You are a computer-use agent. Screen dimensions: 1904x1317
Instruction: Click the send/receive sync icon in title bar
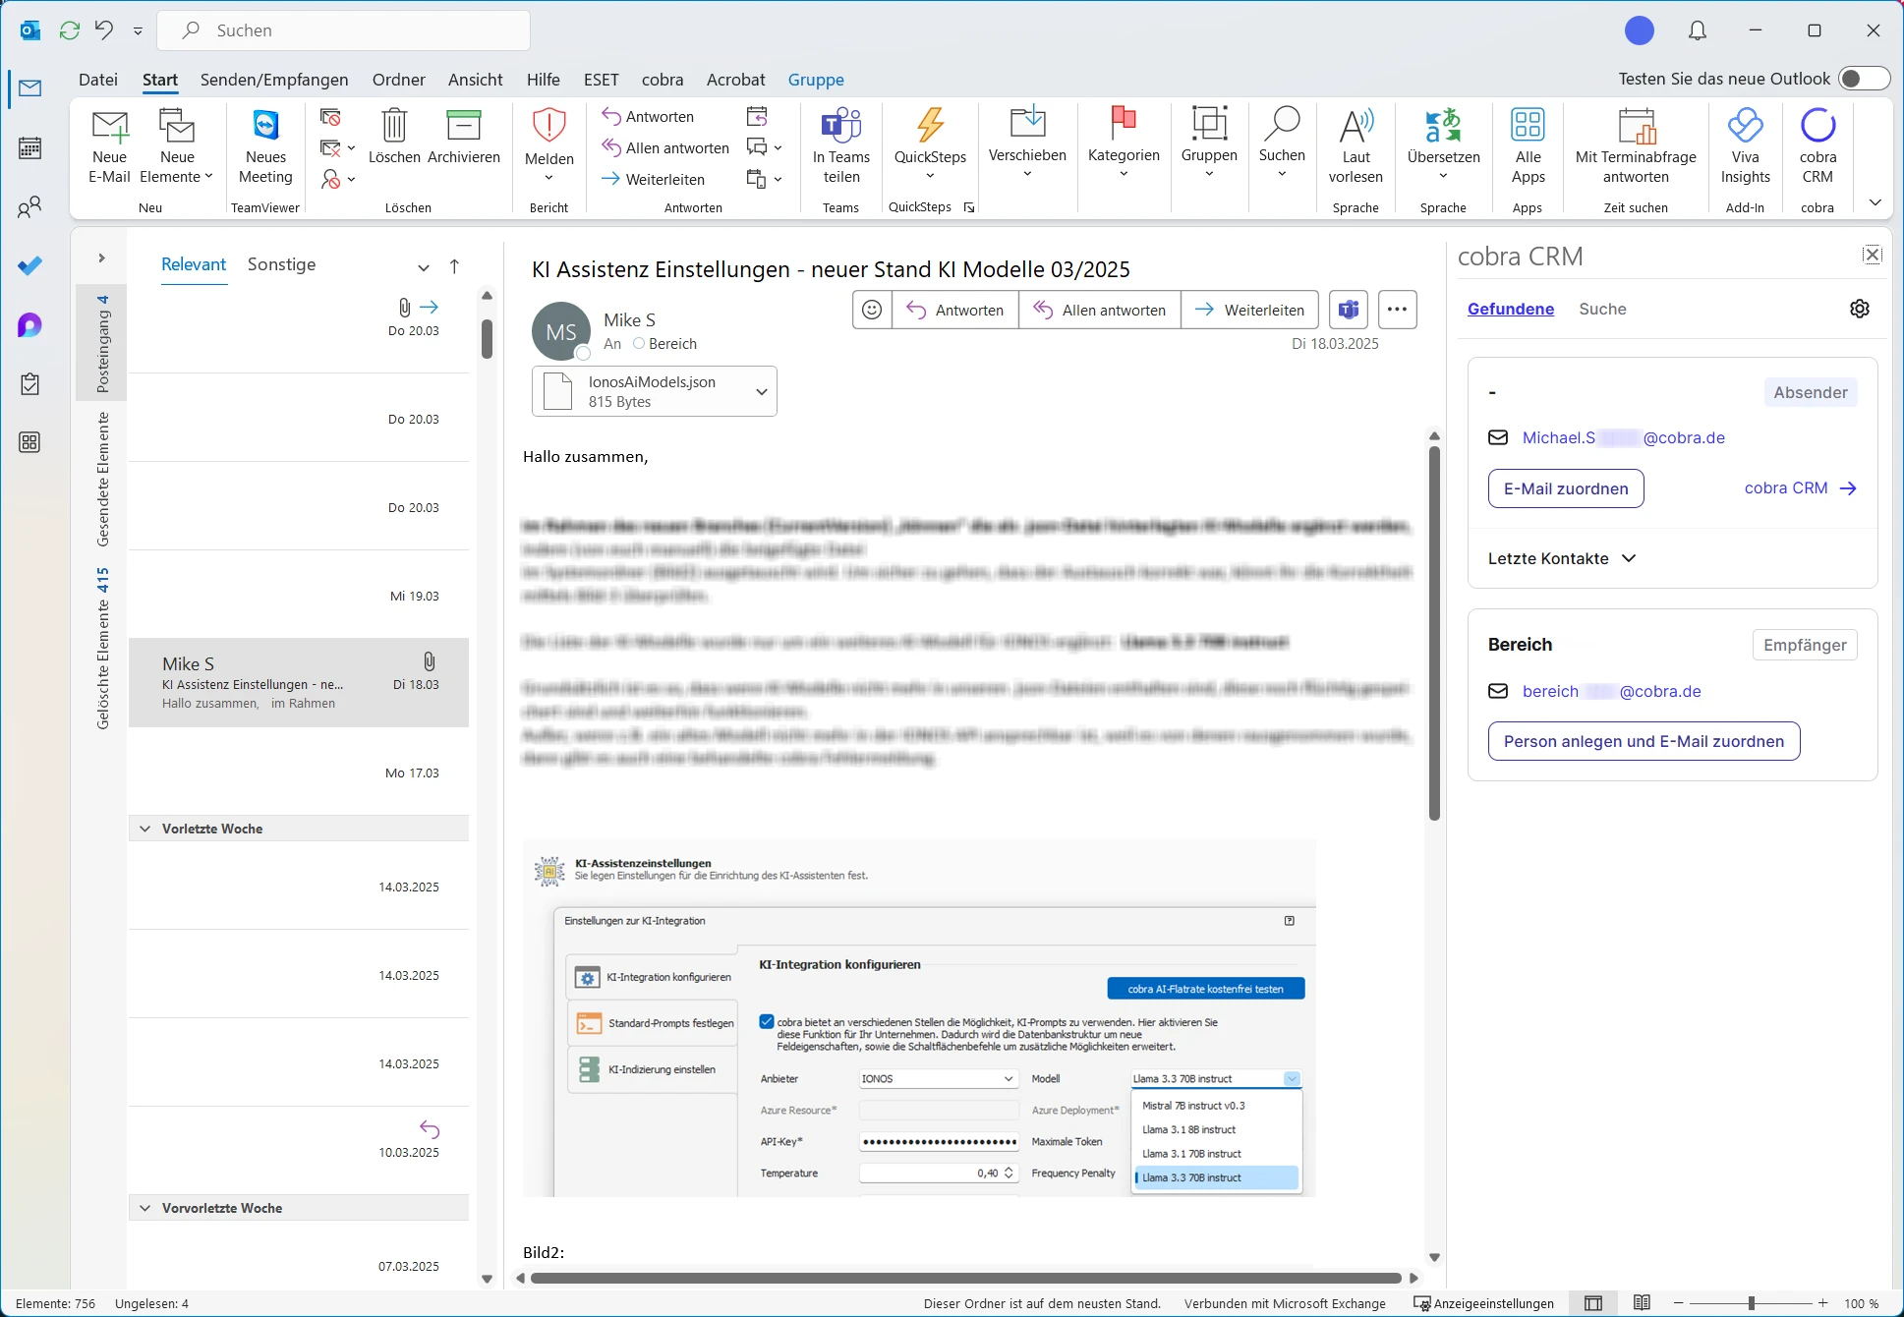coord(69,30)
